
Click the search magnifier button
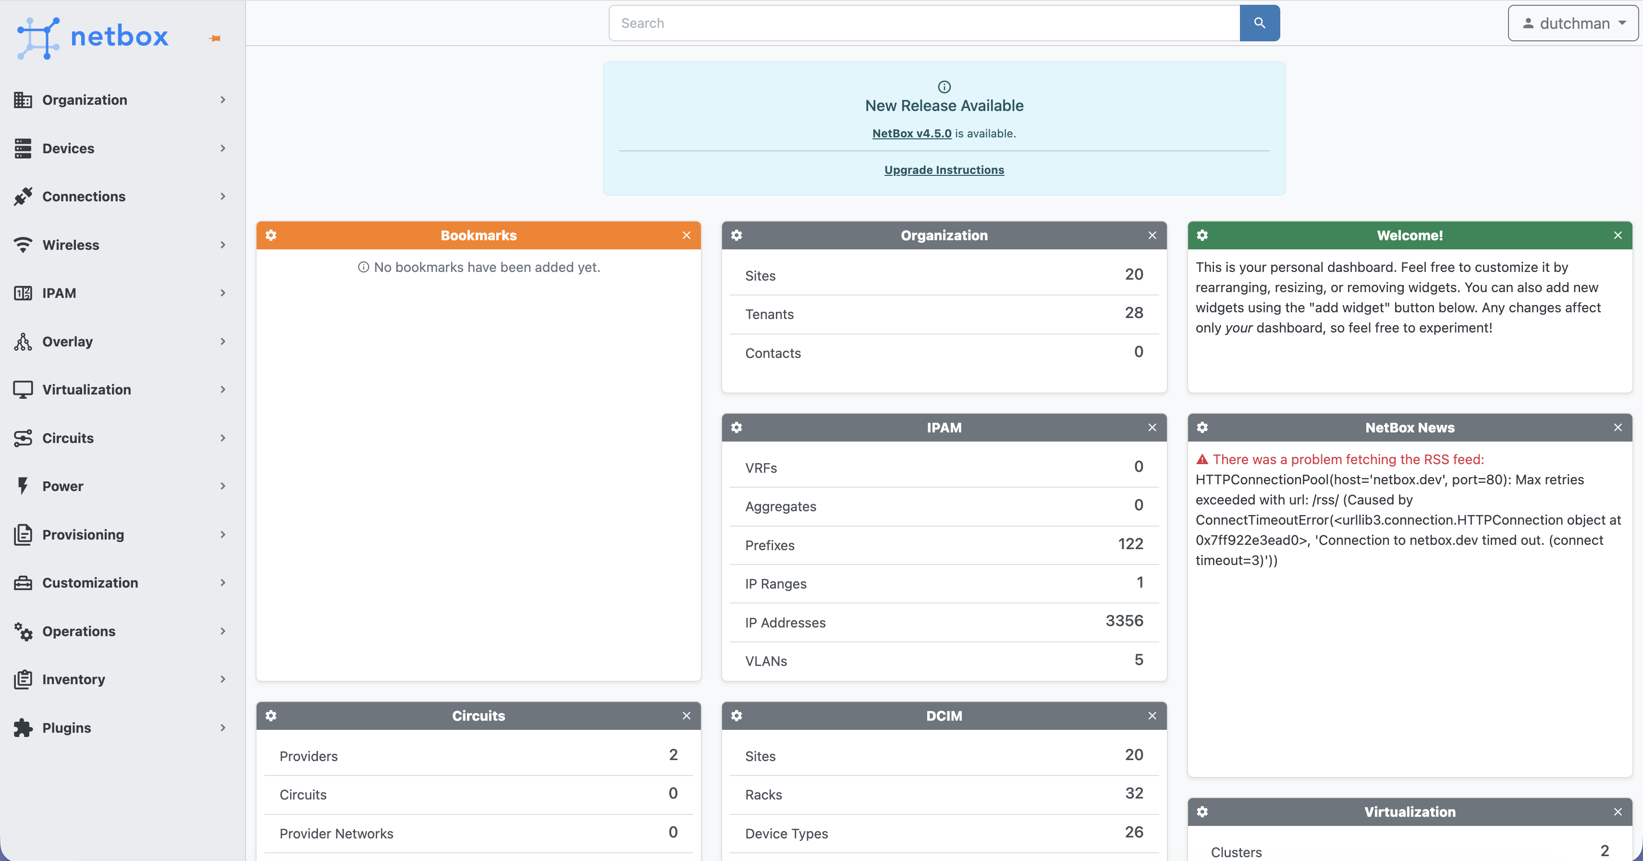click(1259, 23)
